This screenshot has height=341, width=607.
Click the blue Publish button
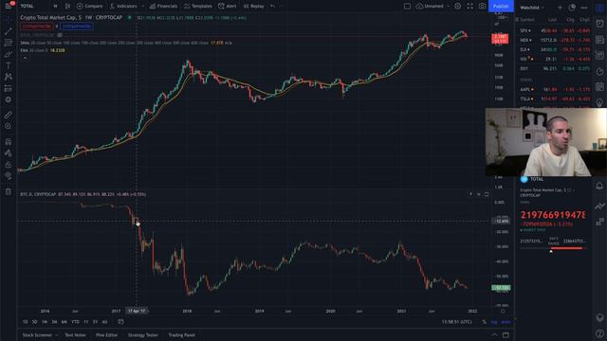pyautogui.click(x=501, y=6)
